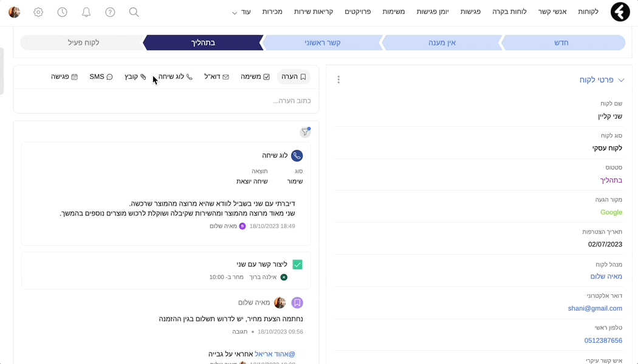Viewport: 638px width, 364px height.
Task: Collapse the פרטי לקוח section chevron
Action: (622, 80)
